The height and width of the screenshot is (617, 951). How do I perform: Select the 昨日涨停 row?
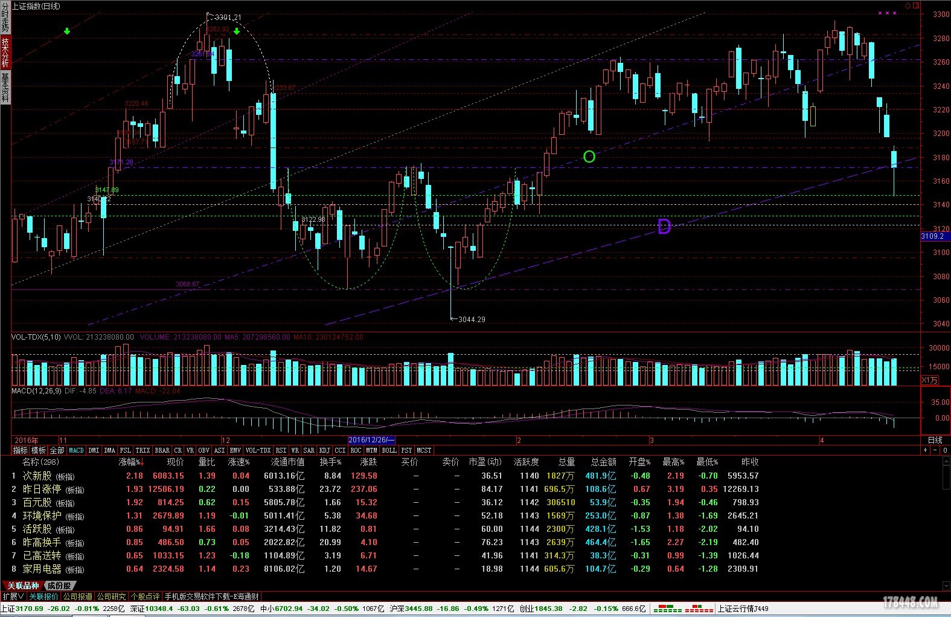385,489
